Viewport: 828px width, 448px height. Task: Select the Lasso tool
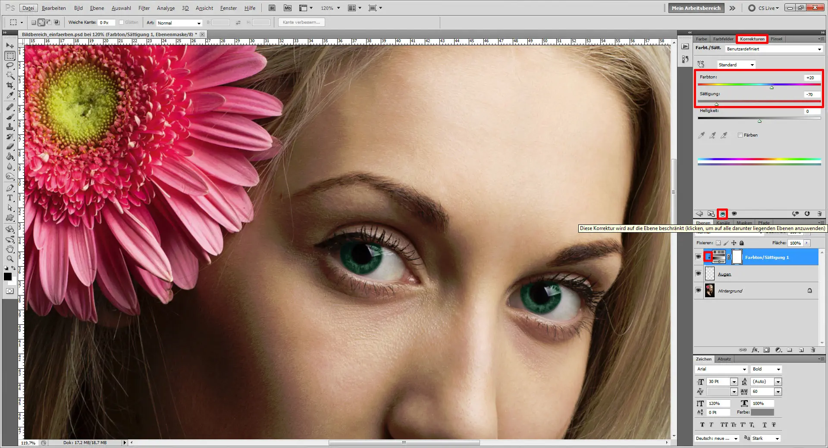pyautogui.click(x=9, y=65)
